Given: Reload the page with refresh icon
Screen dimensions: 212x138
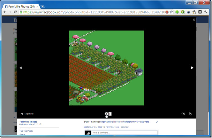Looking at the screenshot, I should (x=15, y=12).
